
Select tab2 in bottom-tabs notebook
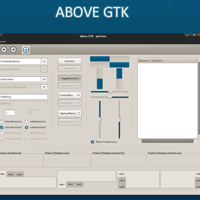tap(70, 184)
